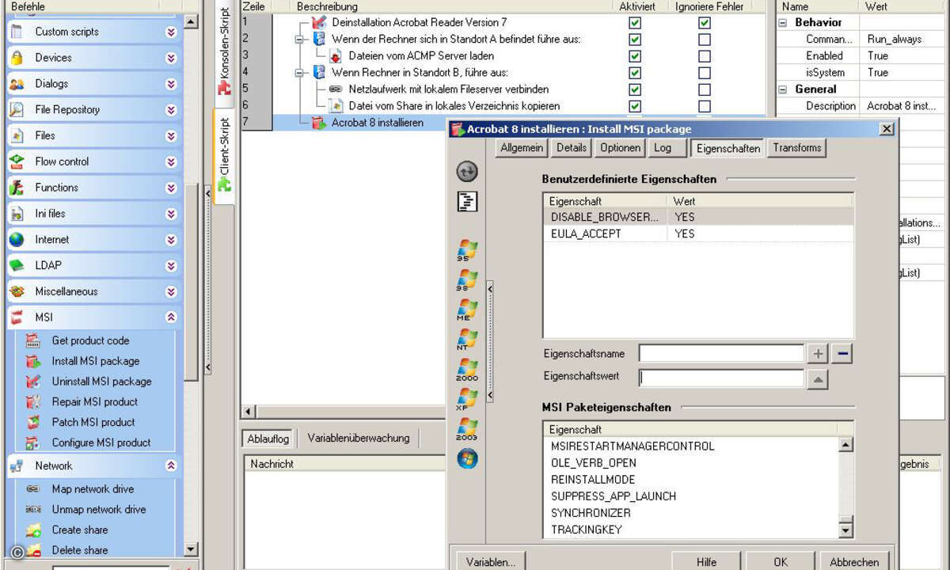The height and width of the screenshot is (570, 950).
Task: Toggle Ignoriere Fehler checkbox for row 3
Action: 705,56
